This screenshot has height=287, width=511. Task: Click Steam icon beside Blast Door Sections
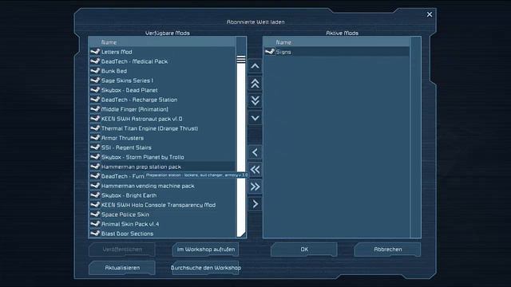[x=95, y=234]
